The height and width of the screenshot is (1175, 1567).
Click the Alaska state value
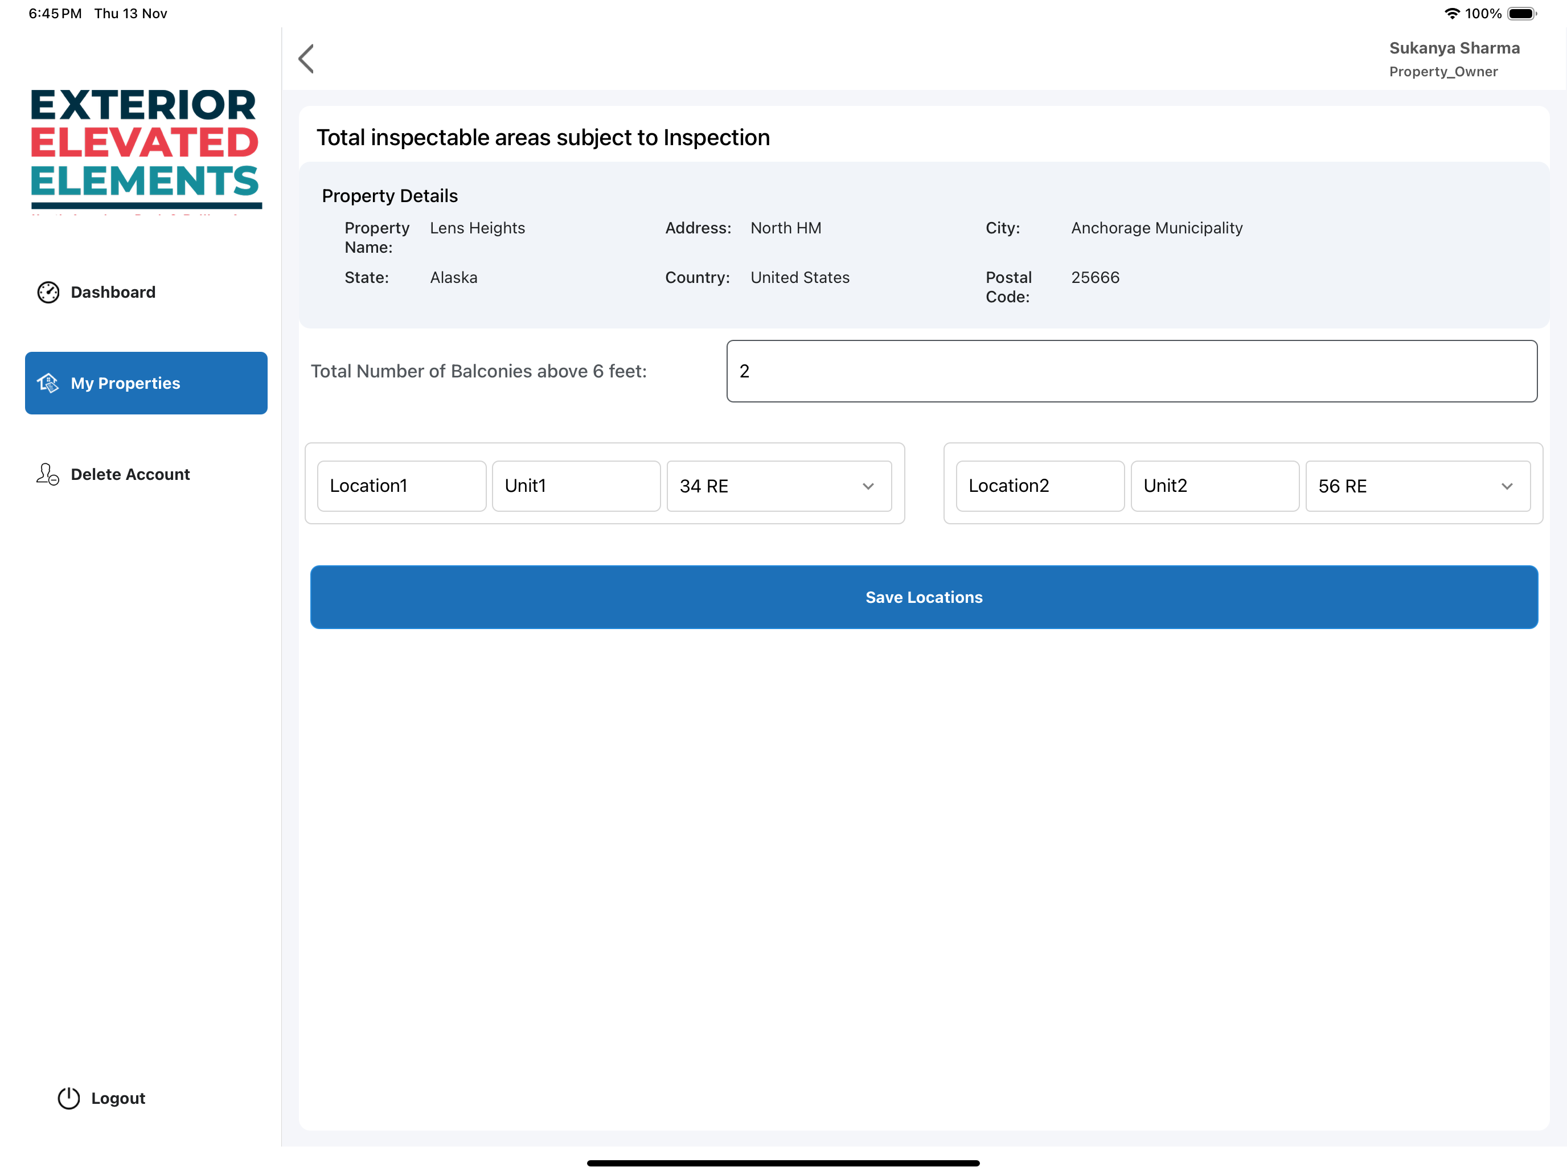point(453,278)
